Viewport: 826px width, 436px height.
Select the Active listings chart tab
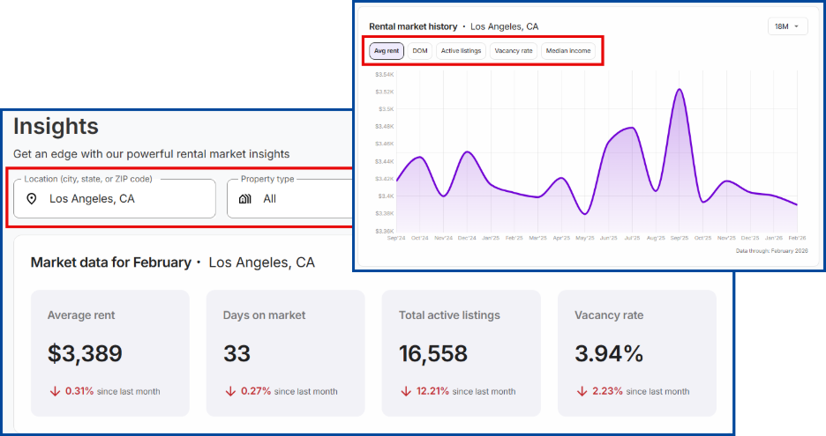461,51
